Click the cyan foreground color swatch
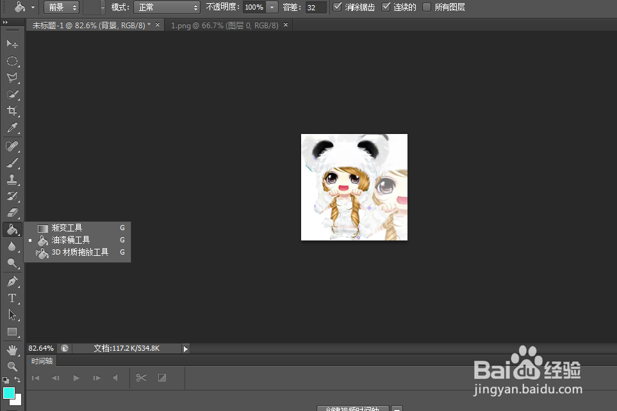 [9, 393]
